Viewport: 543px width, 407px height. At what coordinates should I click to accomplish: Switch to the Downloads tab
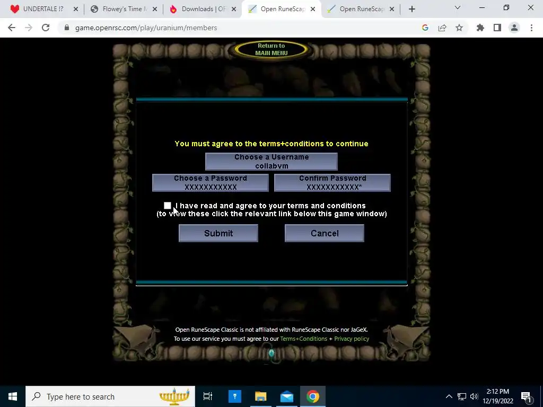click(x=203, y=9)
